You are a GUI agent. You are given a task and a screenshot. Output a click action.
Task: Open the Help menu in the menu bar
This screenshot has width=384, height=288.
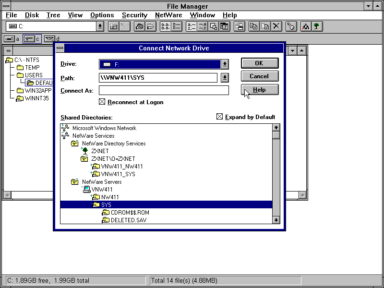coord(230,15)
